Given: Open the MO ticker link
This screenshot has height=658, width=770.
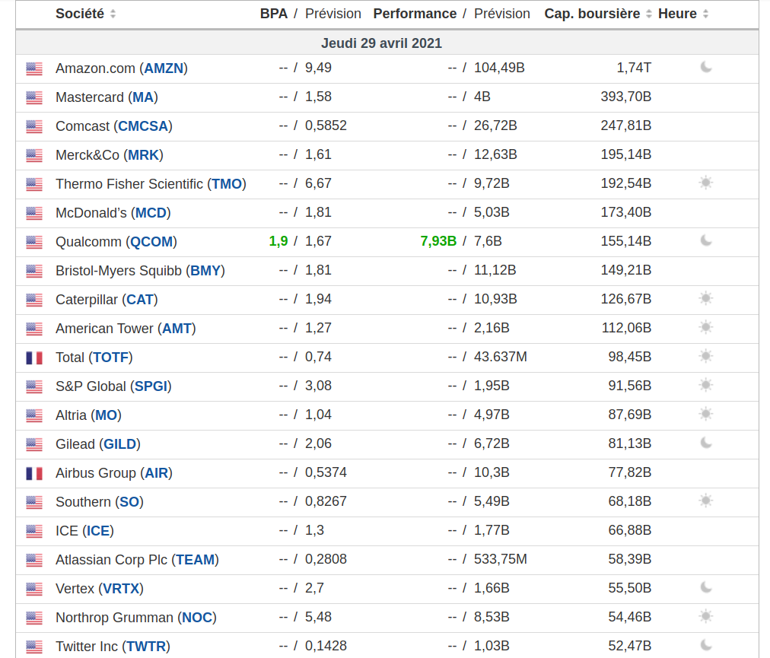Looking at the screenshot, I should tap(106, 415).
